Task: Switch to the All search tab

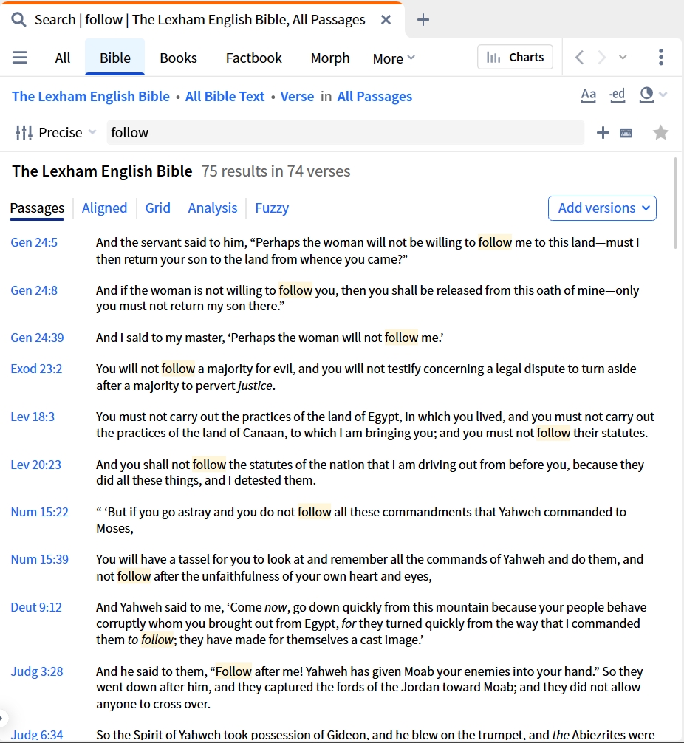Action: click(63, 58)
